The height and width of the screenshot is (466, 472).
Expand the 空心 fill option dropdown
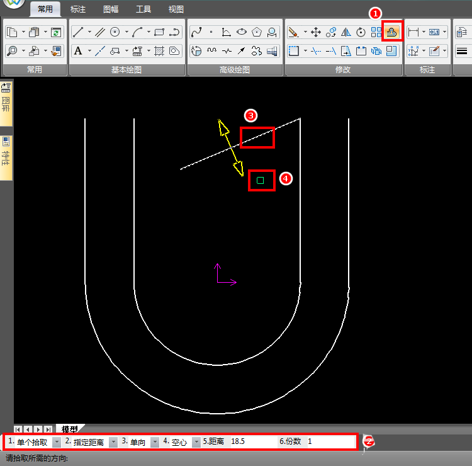196,442
